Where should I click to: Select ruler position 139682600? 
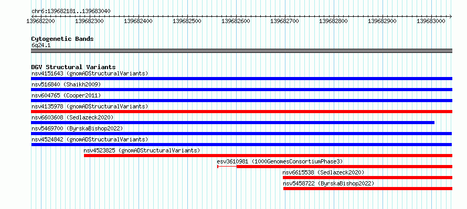(x=236, y=21)
